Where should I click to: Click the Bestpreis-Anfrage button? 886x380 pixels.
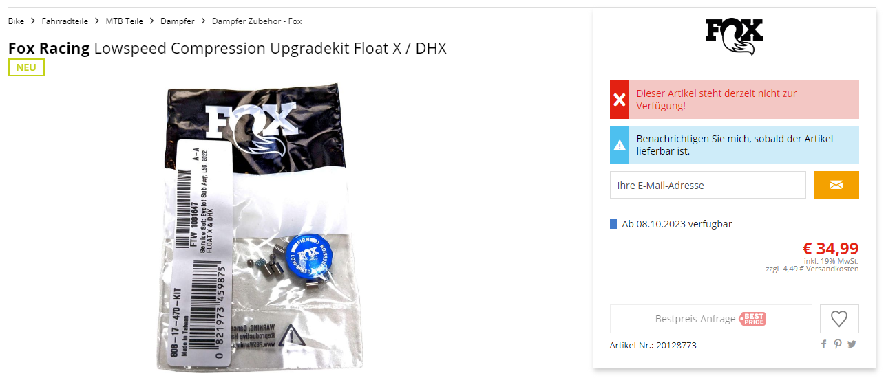(x=711, y=319)
